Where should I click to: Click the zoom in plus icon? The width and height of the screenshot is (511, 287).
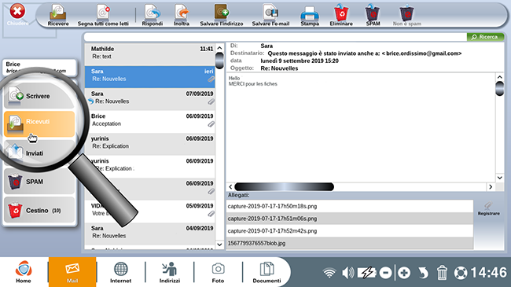coord(404,273)
